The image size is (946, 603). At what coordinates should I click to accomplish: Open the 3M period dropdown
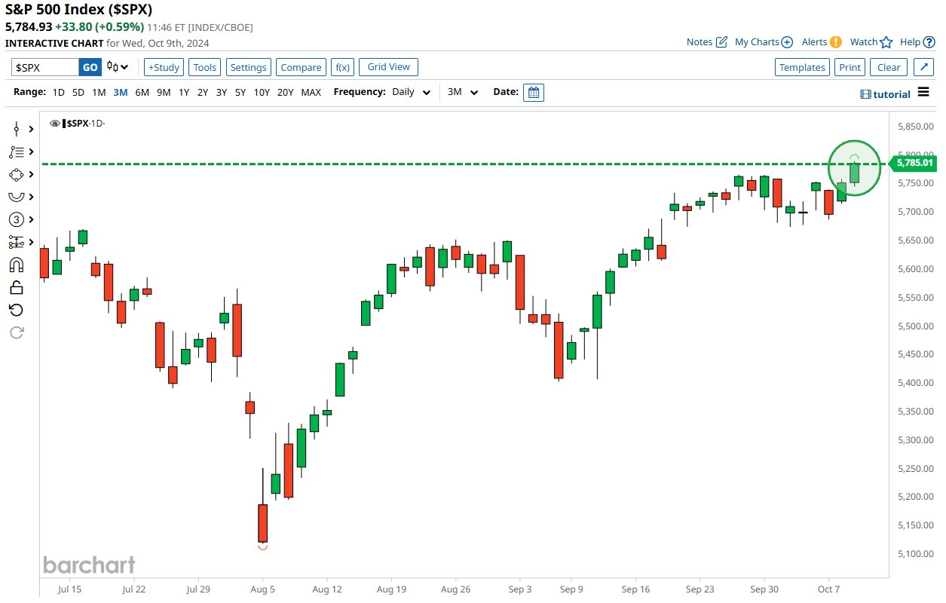pos(463,92)
